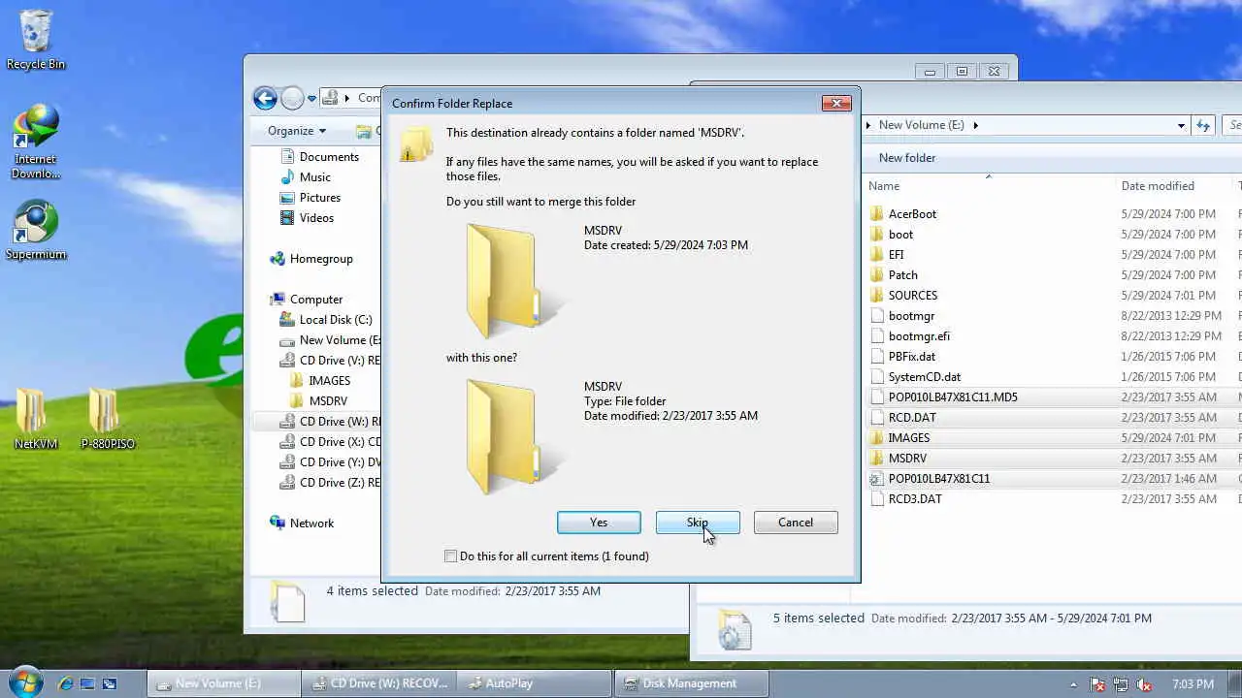This screenshot has width=1242, height=698.
Task: Open the Windows Start menu
Action: tap(24, 682)
